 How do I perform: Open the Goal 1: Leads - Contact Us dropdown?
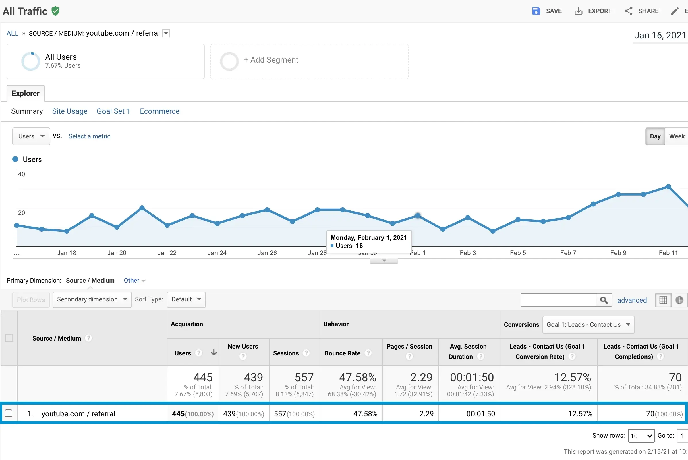coord(588,324)
